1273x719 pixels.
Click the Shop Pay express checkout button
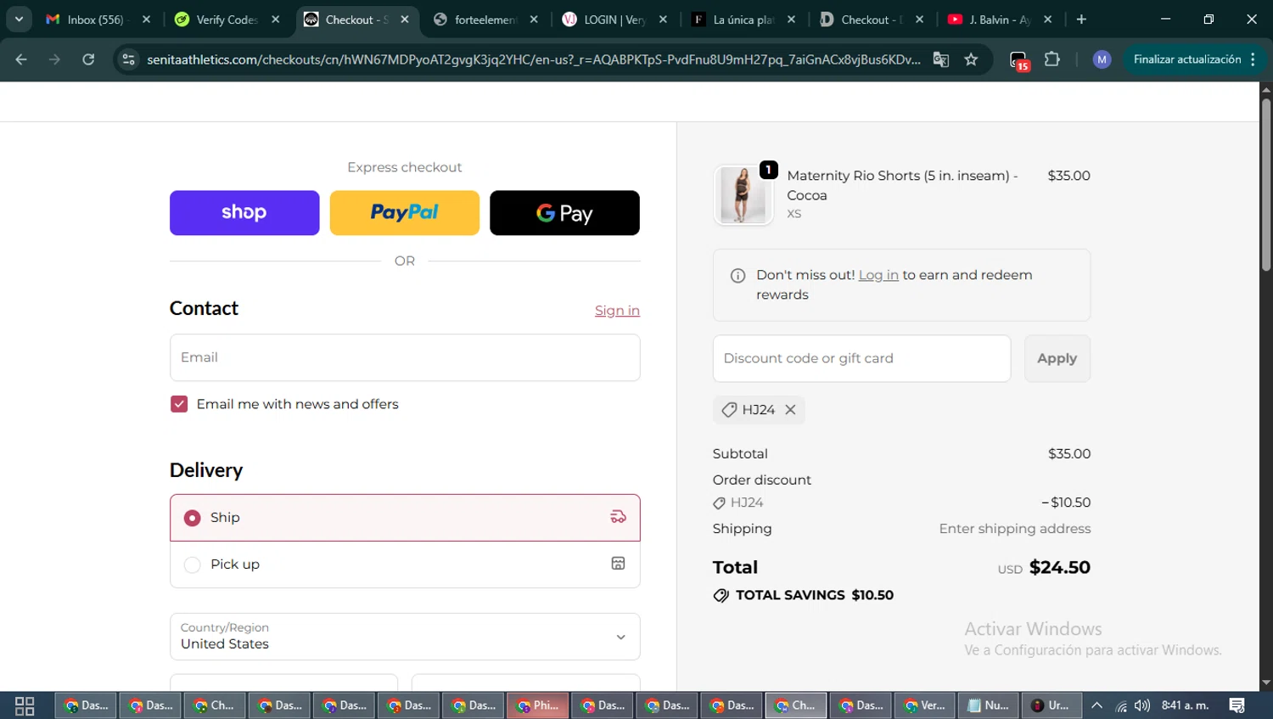pos(244,212)
